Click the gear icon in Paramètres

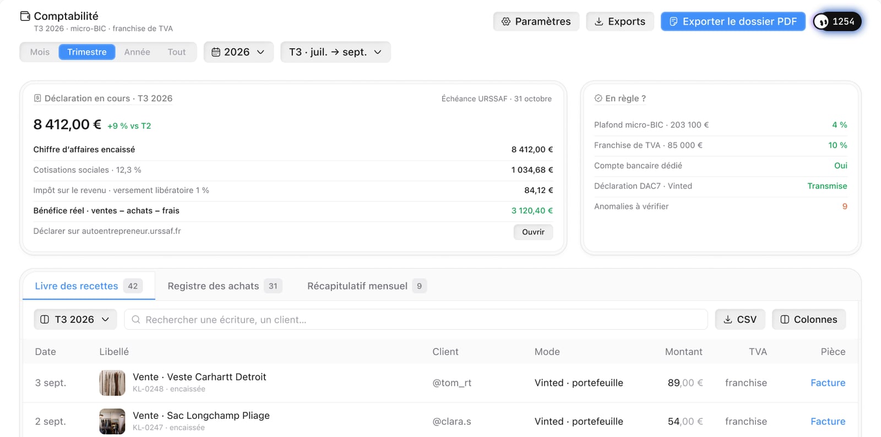click(x=506, y=21)
